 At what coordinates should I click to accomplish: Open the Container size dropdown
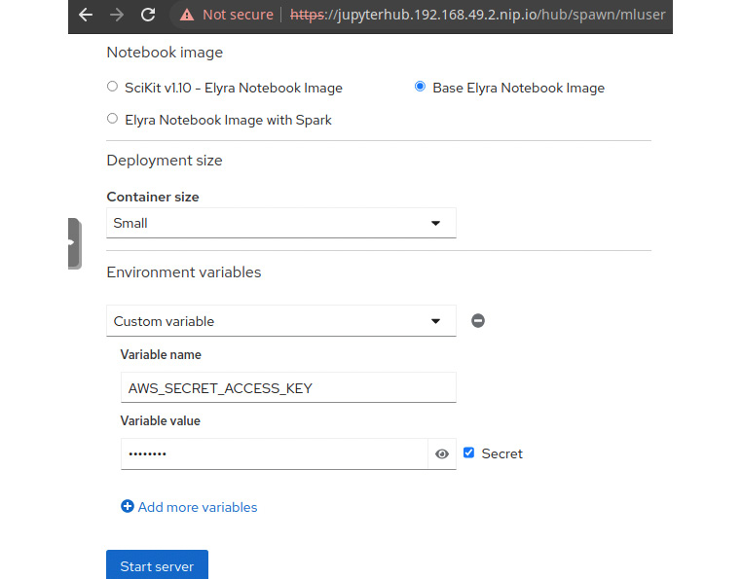280,223
